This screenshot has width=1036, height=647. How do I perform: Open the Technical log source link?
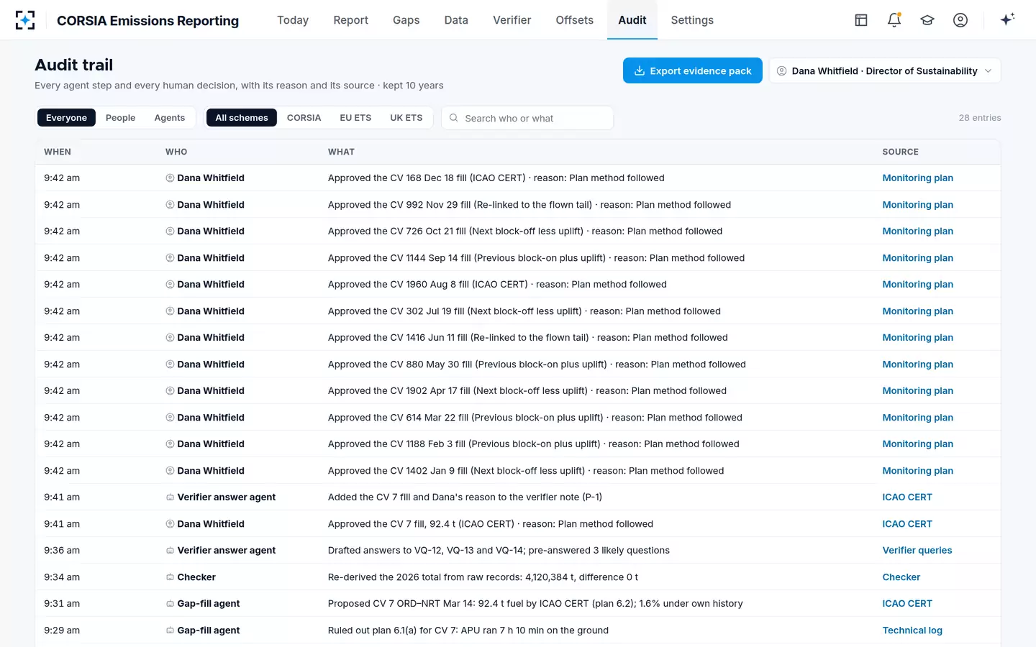[912, 630]
